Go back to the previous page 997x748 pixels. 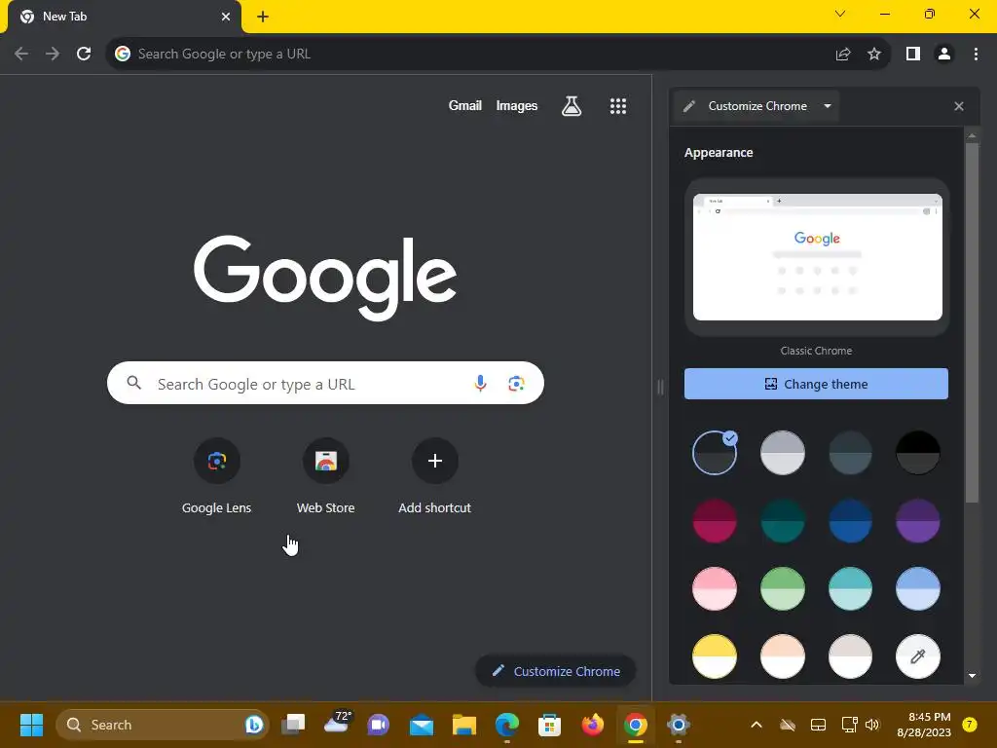21,54
